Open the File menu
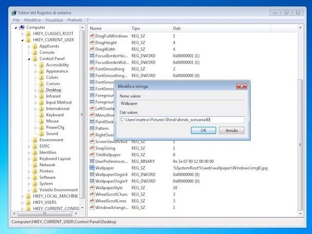This screenshot has width=312, height=234. point(16,20)
